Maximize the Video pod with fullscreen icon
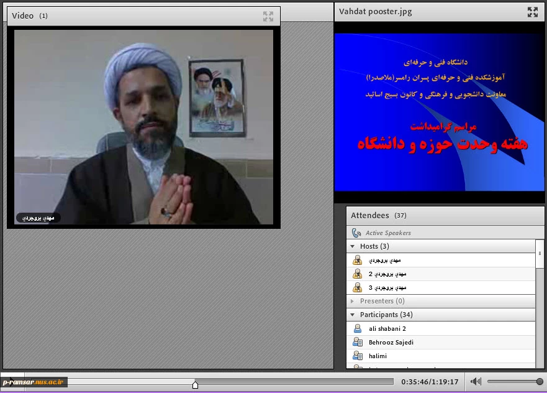 click(268, 16)
